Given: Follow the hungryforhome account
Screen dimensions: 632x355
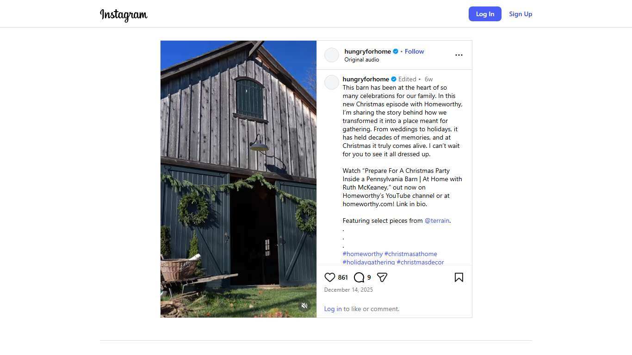Looking at the screenshot, I should [x=414, y=51].
